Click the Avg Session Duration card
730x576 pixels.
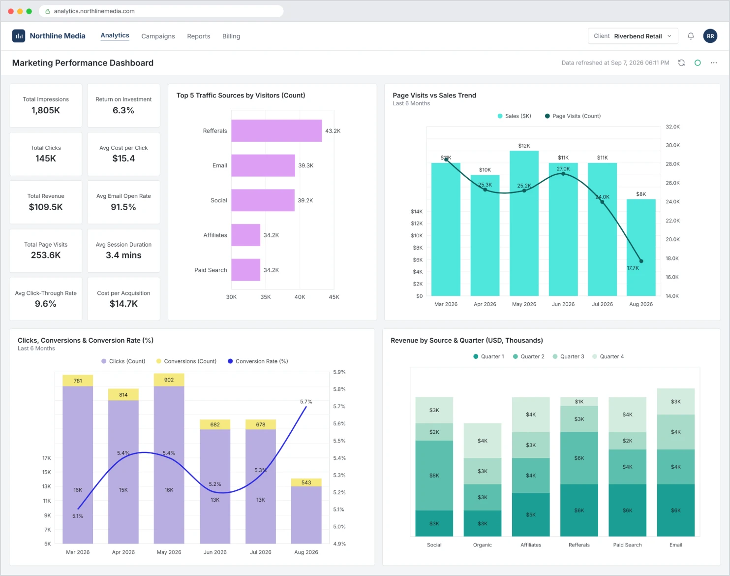tap(123, 251)
